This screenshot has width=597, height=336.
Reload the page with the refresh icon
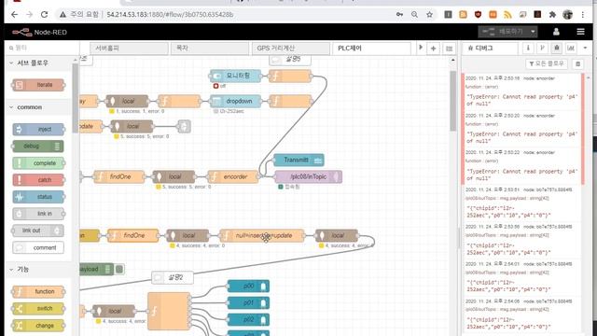tap(44, 15)
